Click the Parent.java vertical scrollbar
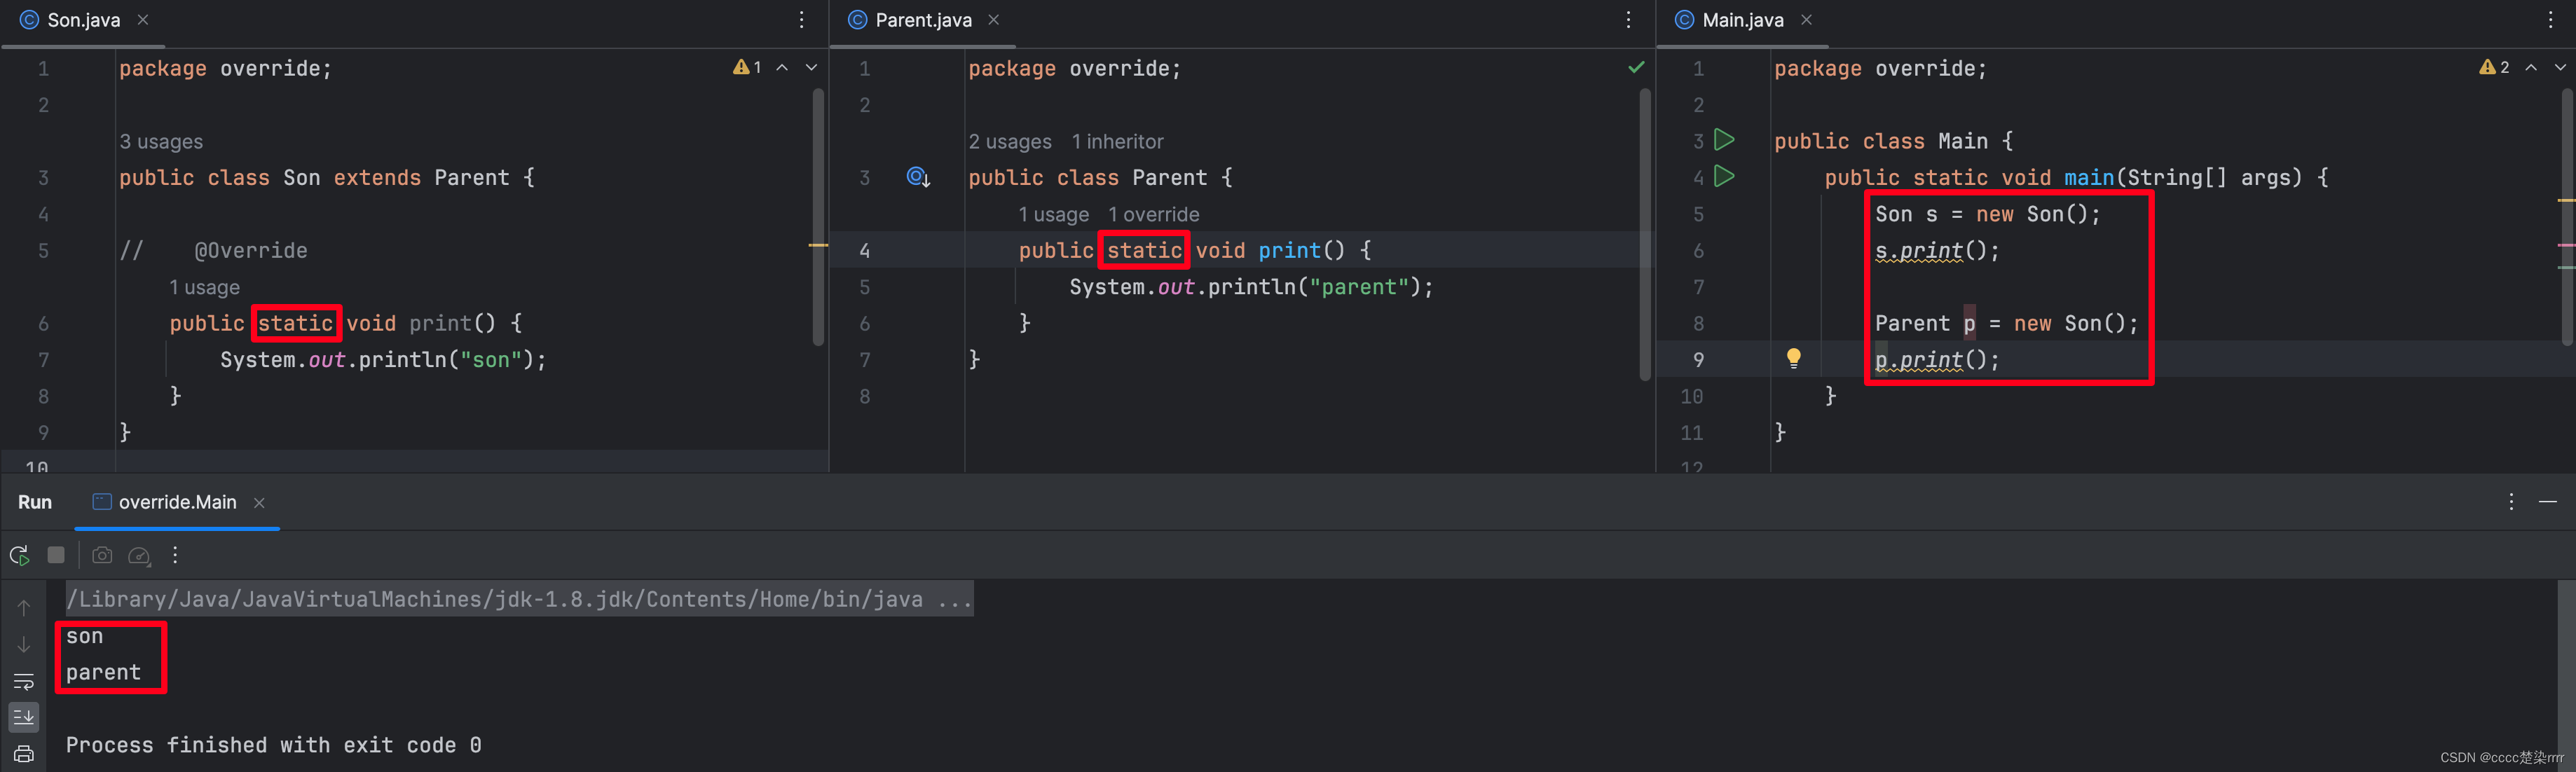The width and height of the screenshot is (2576, 772). (1645, 235)
